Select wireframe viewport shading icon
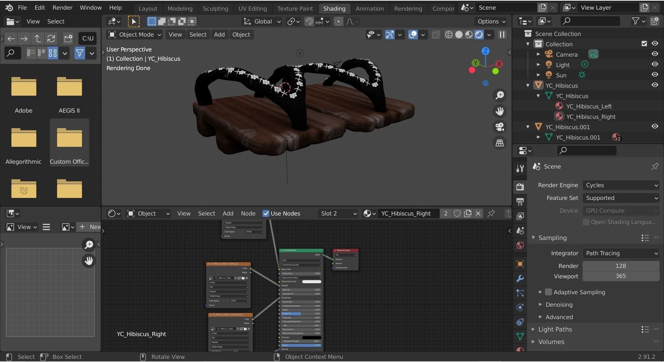 [449, 35]
